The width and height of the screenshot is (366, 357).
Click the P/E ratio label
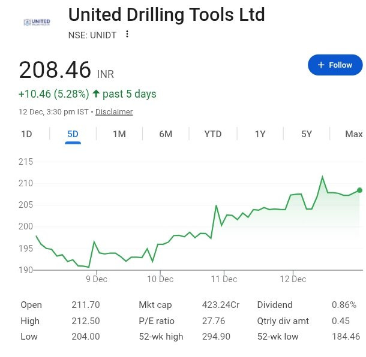click(x=157, y=321)
